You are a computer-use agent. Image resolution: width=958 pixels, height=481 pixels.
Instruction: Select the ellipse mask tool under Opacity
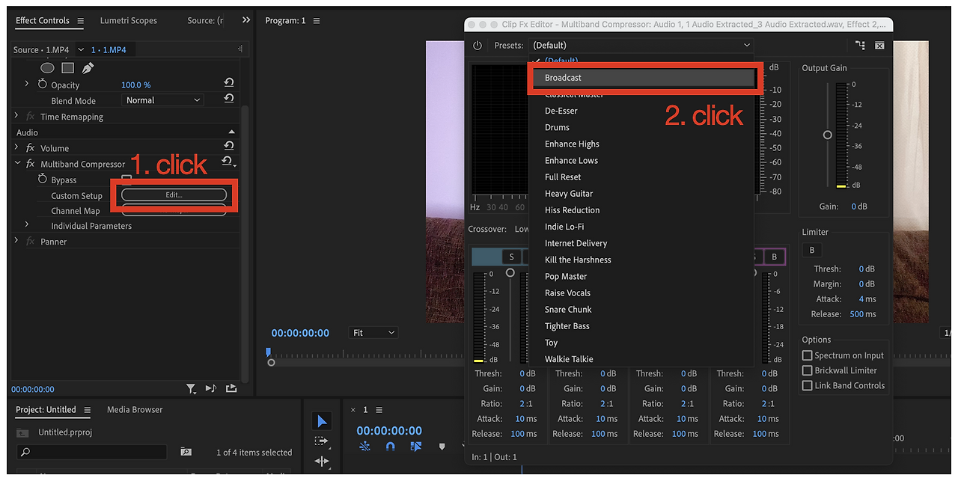point(47,68)
